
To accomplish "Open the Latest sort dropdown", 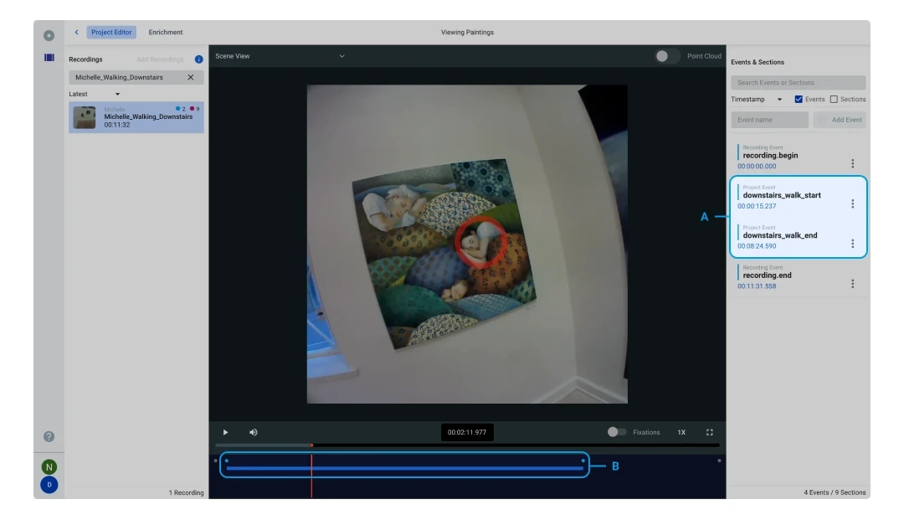I will tap(95, 94).
